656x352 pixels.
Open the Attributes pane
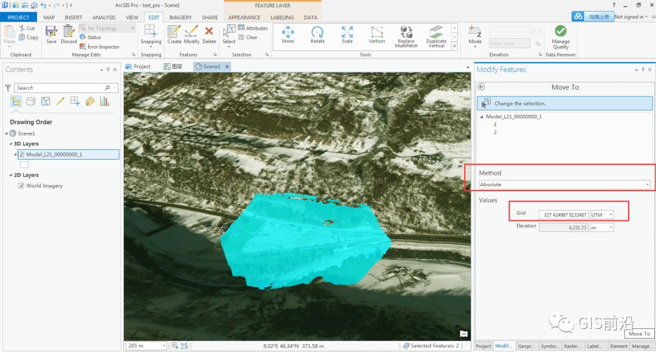[252, 27]
